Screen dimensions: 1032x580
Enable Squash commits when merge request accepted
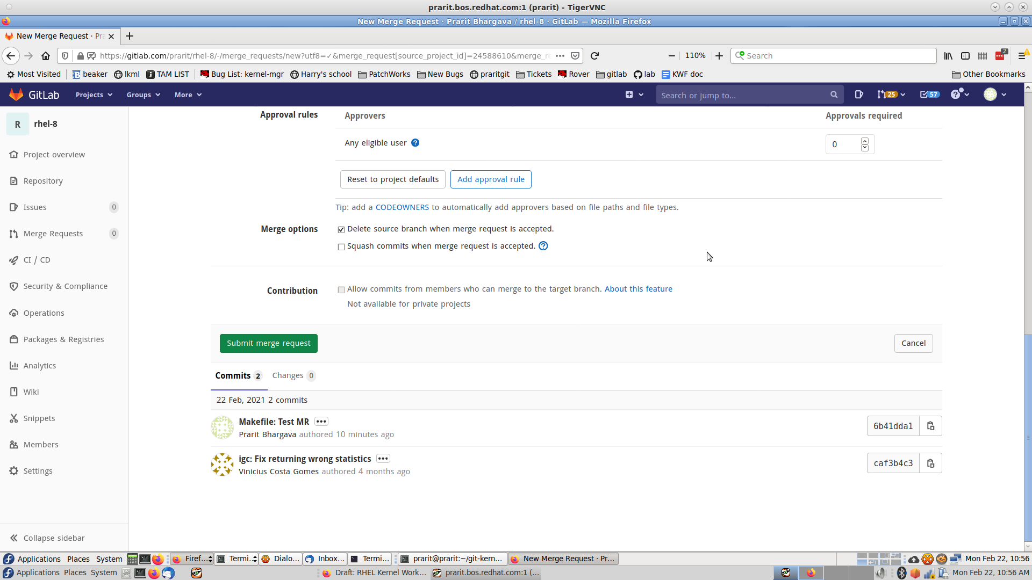(x=341, y=247)
